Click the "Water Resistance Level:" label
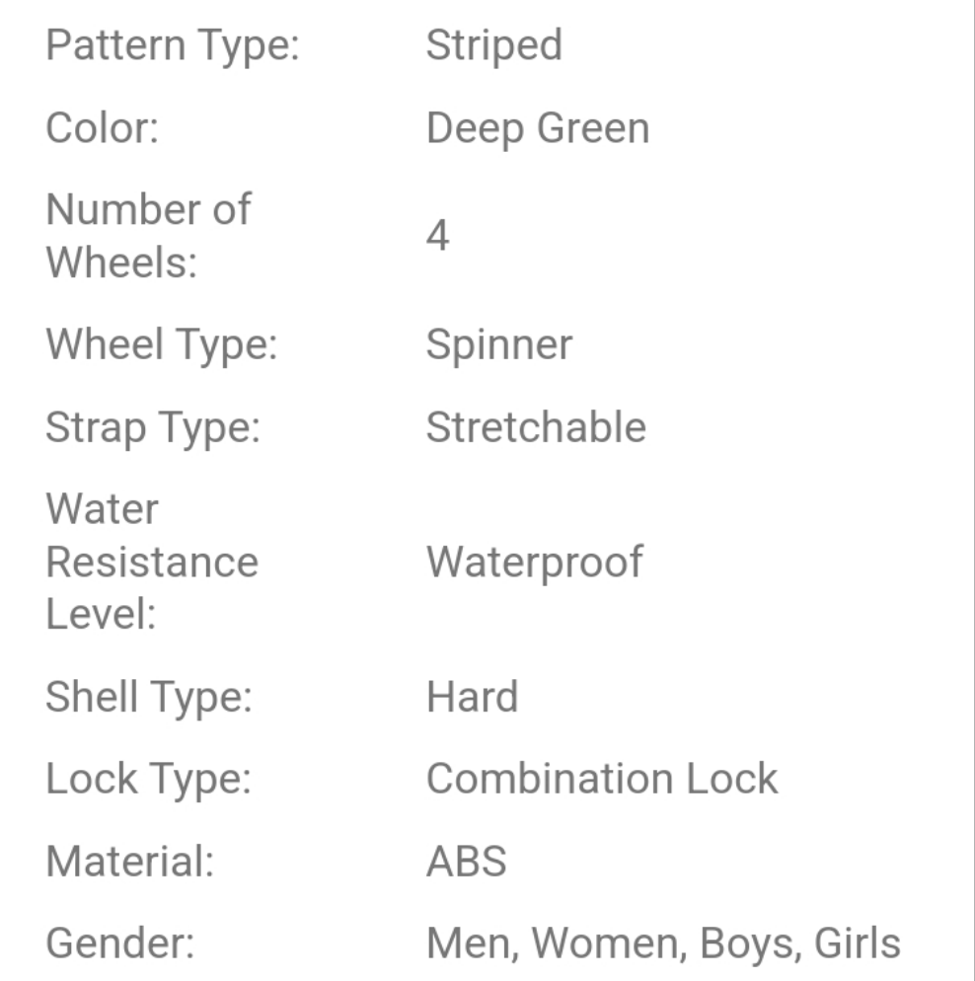 152,562
